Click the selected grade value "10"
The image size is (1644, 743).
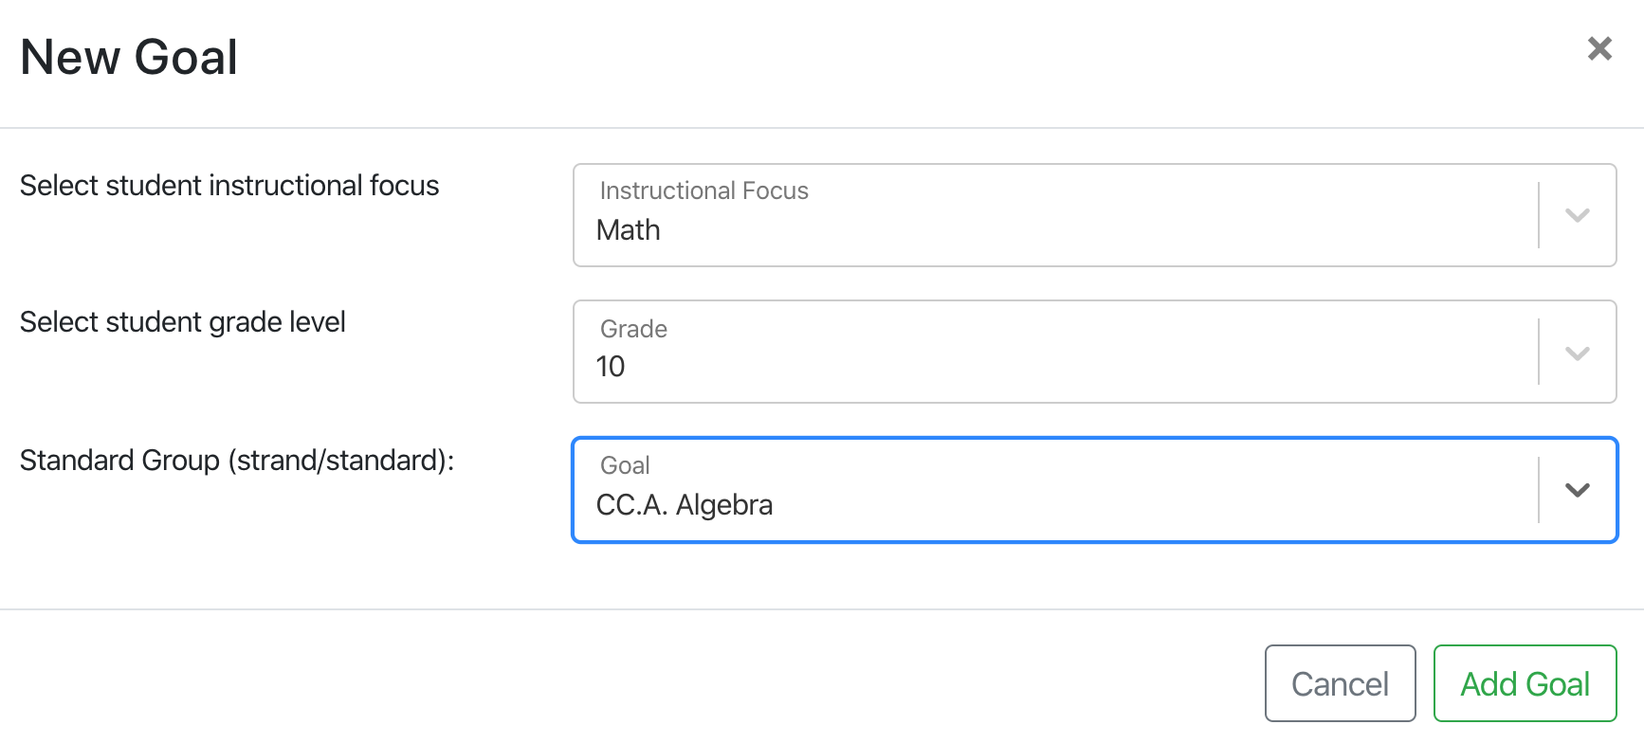coord(611,367)
